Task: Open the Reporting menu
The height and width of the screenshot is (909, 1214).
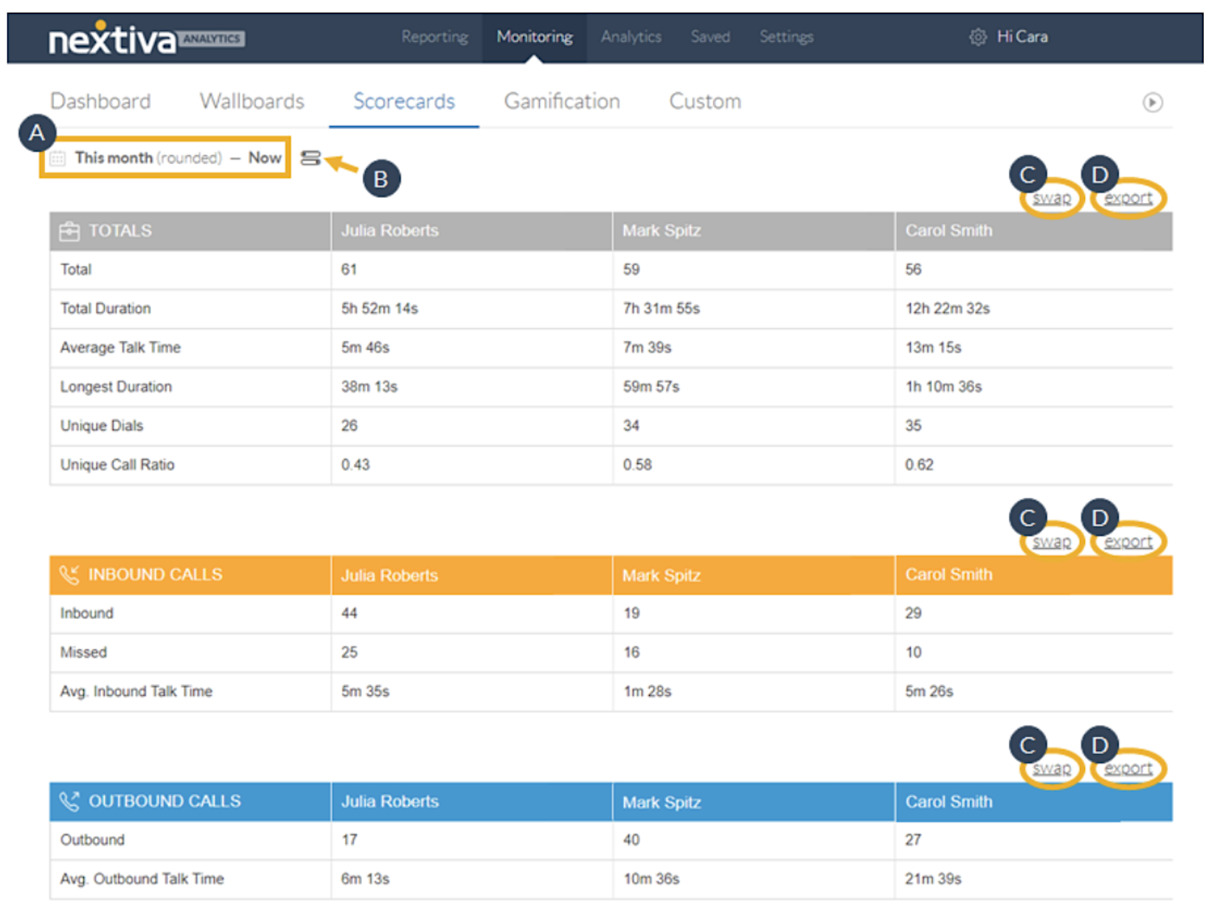Action: (x=434, y=37)
